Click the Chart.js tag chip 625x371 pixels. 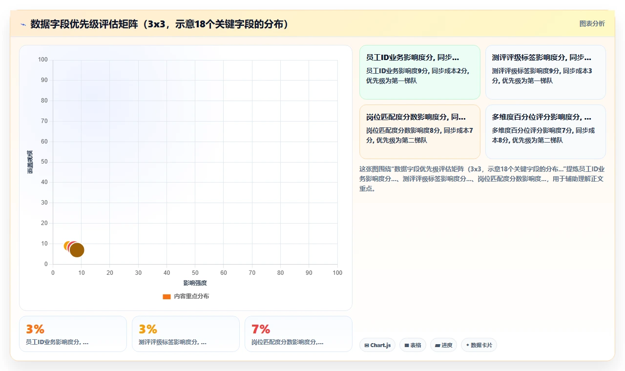377,345
